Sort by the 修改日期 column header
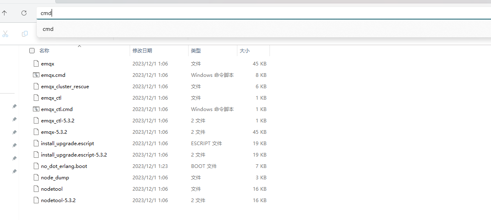The width and height of the screenshot is (491, 220). (x=142, y=51)
